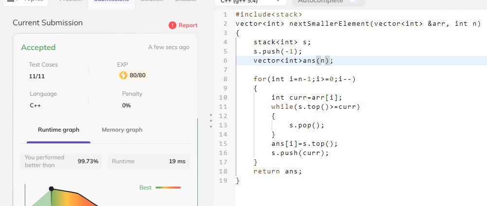Click the s.push(curr); code line
This screenshot has width=487, height=206.
[300, 153]
